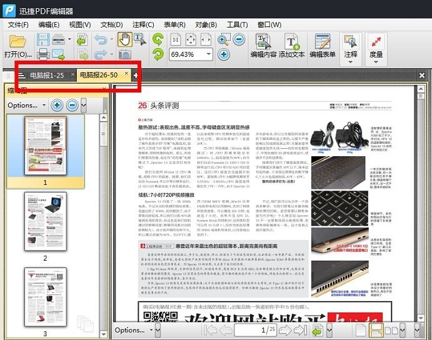The image size is (432, 340).
Task: Zoom out with the toolbar minus button
Action: [x=239, y=39]
